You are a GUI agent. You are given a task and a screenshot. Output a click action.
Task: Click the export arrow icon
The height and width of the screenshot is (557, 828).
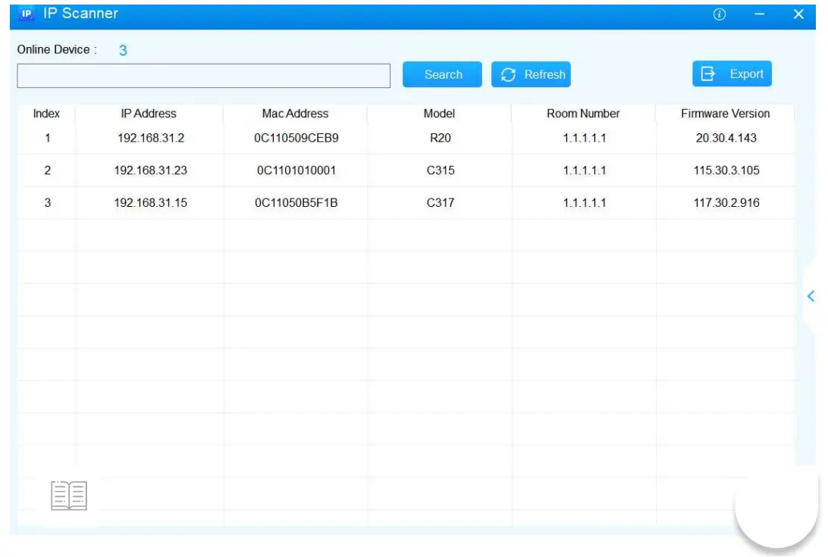(707, 74)
